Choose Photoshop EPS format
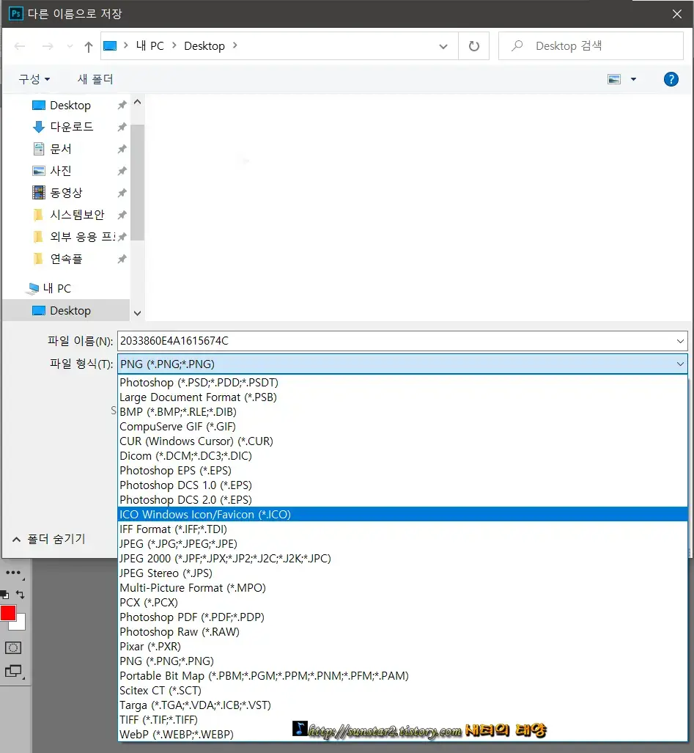Image resolution: width=694 pixels, height=753 pixels. pyautogui.click(x=402, y=471)
